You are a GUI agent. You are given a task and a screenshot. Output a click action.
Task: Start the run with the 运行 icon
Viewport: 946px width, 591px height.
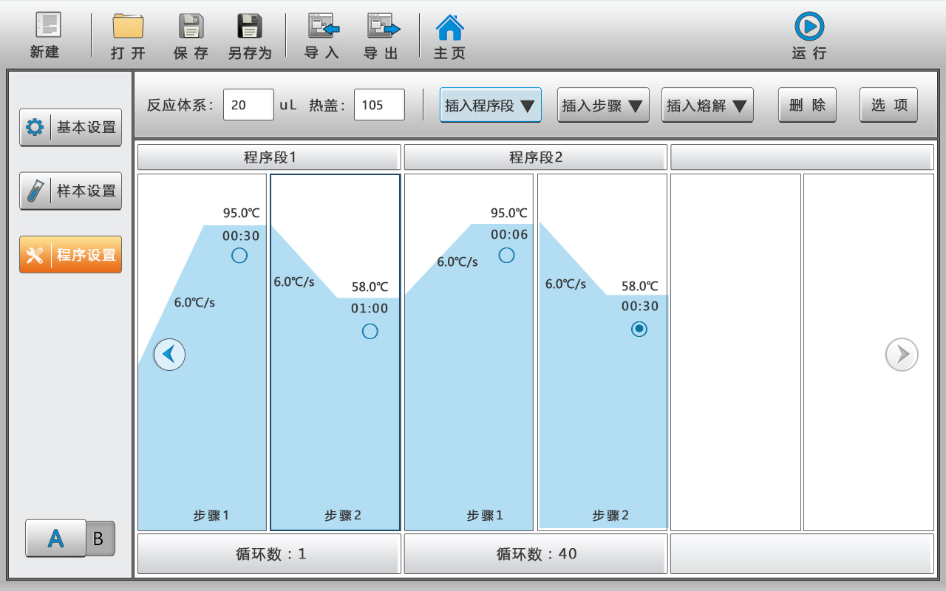click(x=809, y=33)
